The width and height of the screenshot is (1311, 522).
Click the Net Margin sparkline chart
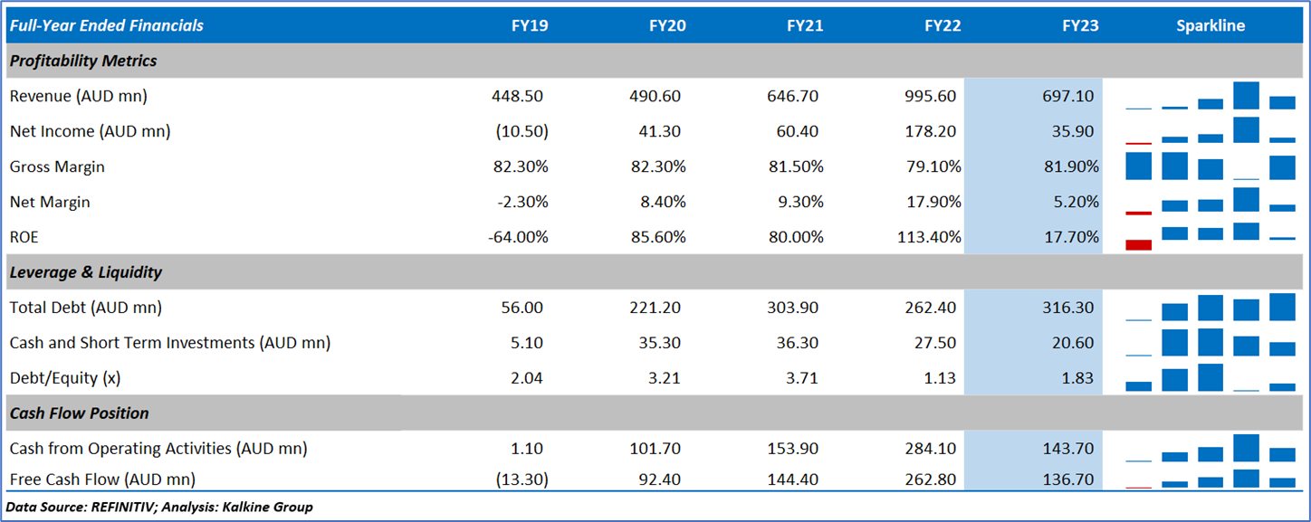1211,202
